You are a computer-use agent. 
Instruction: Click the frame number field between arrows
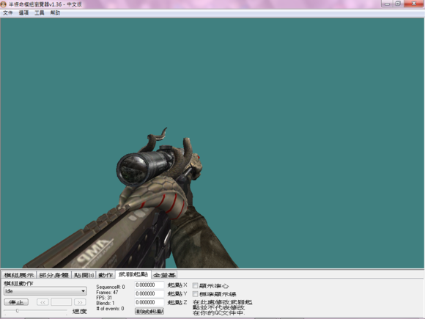[62, 302]
